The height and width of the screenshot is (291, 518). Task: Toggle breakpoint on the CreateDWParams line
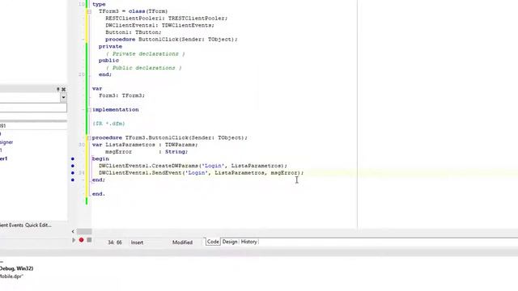coord(73,166)
